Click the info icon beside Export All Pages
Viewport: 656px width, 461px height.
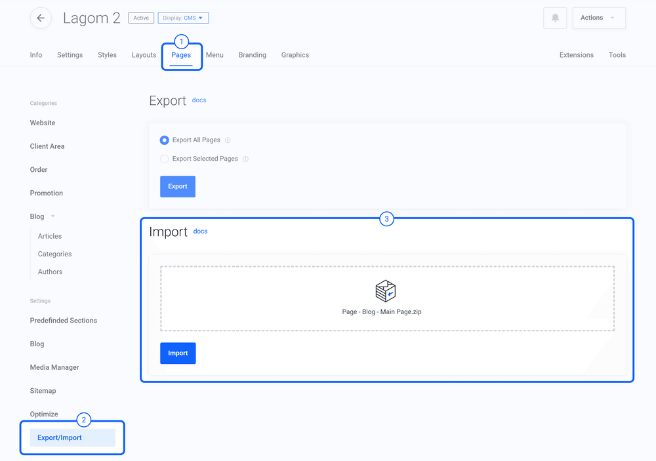(229, 140)
